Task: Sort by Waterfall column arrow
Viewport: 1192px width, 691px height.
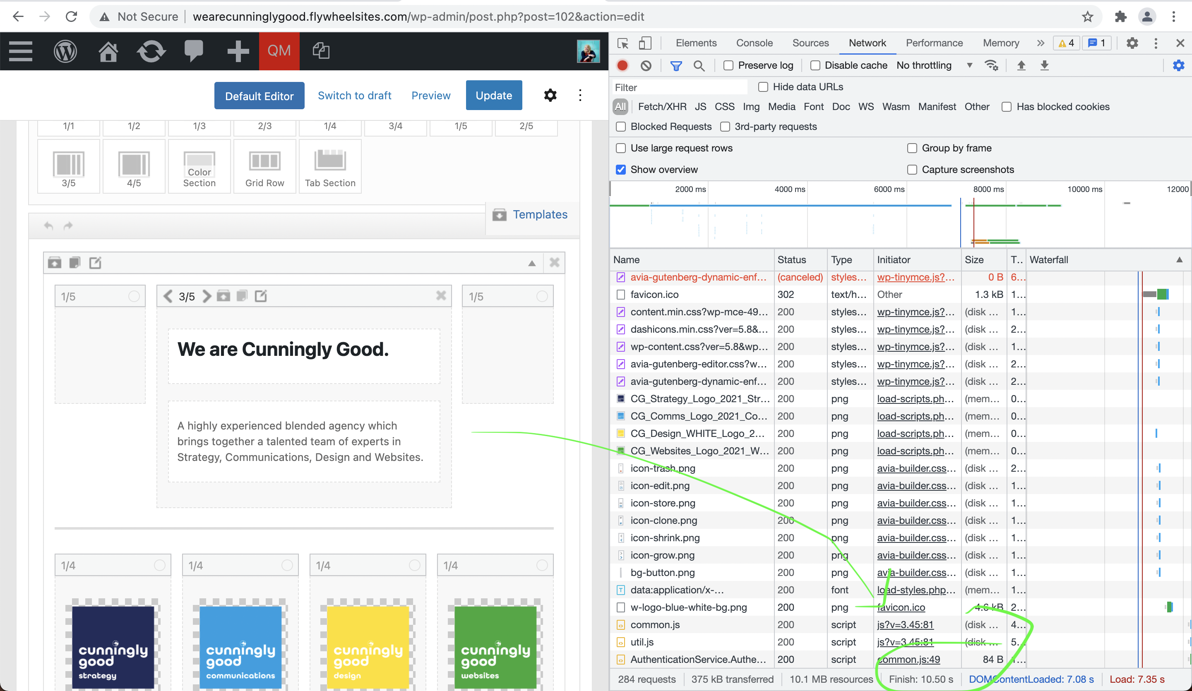Action: tap(1179, 260)
